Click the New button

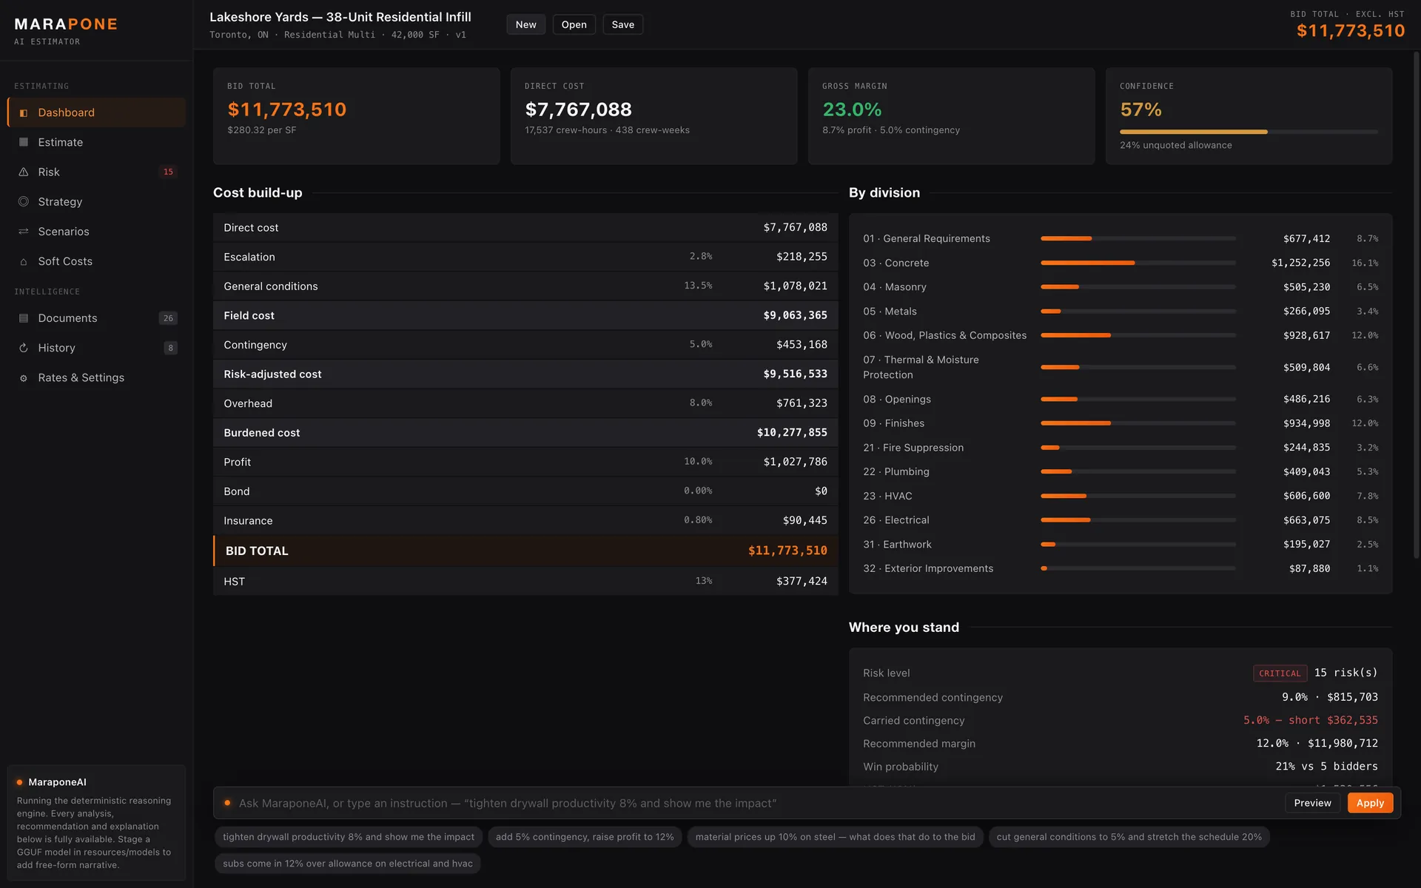(x=526, y=24)
